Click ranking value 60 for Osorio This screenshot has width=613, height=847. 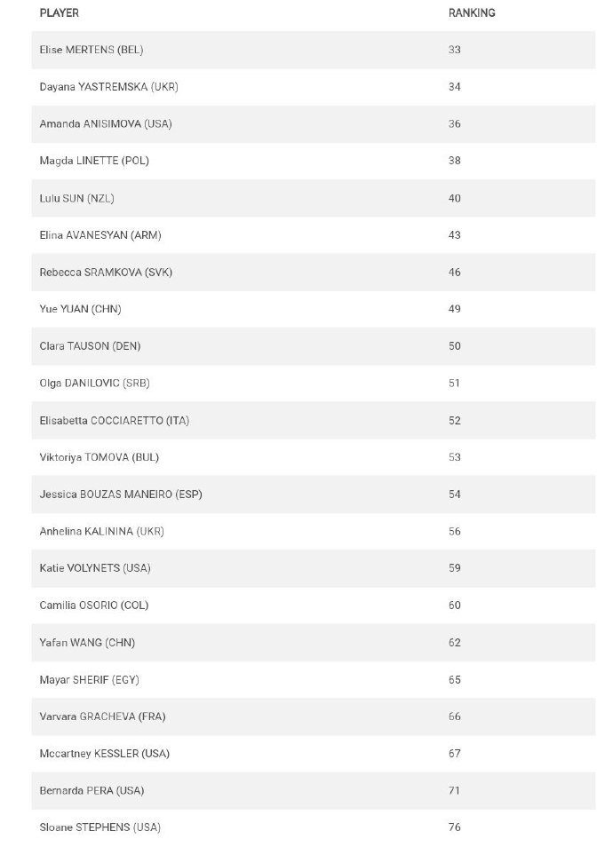coord(455,606)
